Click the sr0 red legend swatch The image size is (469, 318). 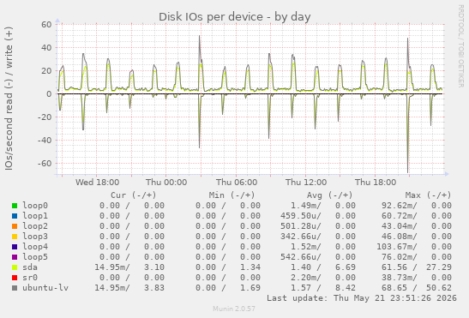[x=15, y=278]
